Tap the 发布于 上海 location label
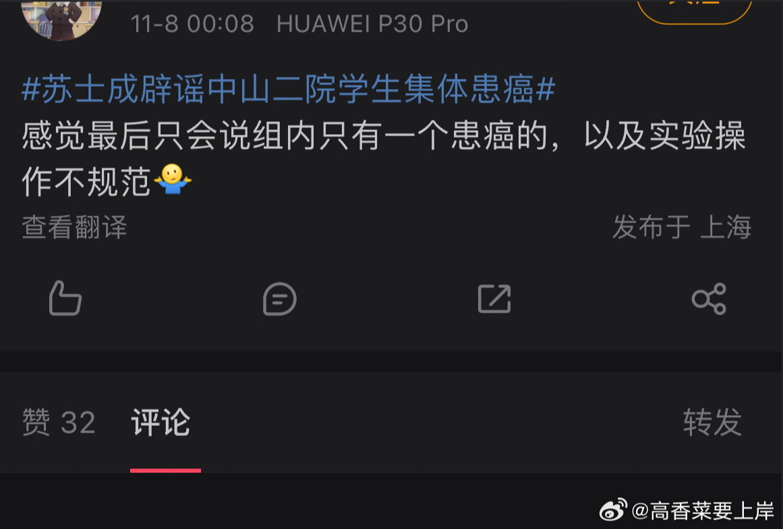The image size is (783, 529). (x=682, y=227)
